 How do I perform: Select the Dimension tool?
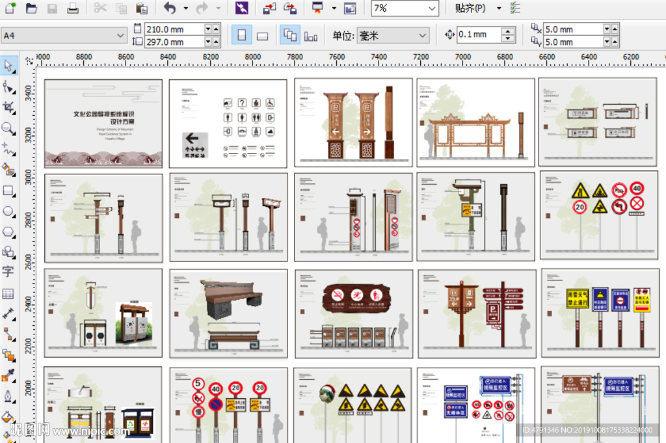8,314
